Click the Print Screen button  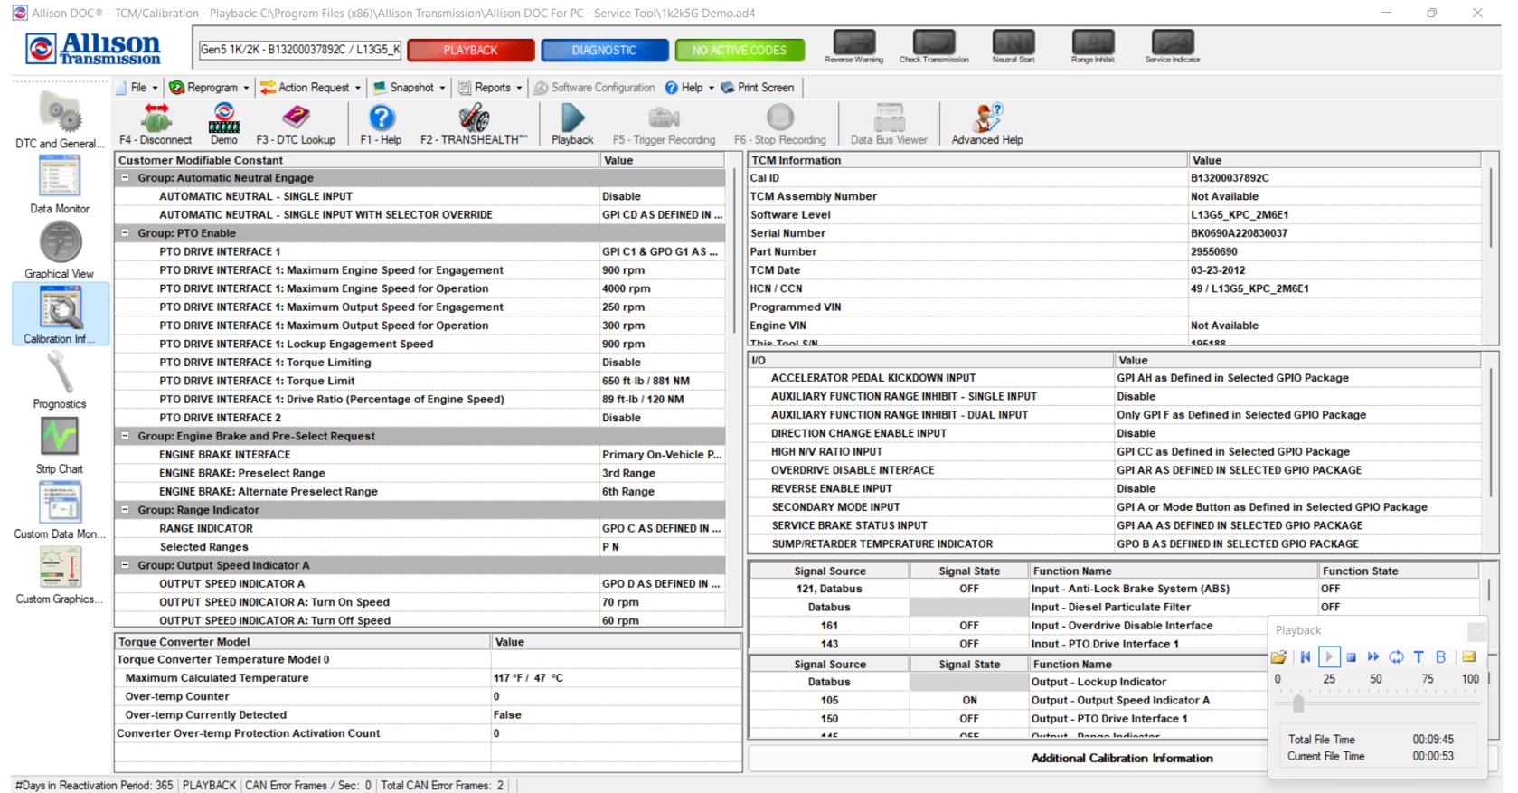[x=758, y=88]
